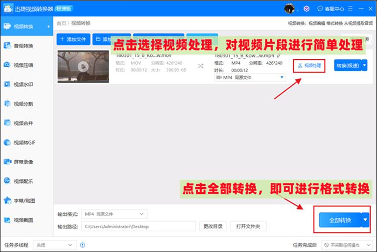The height and width of the screenshot is (252, 377).
Task: Click the 输出路径 input field
Action: 139,227
